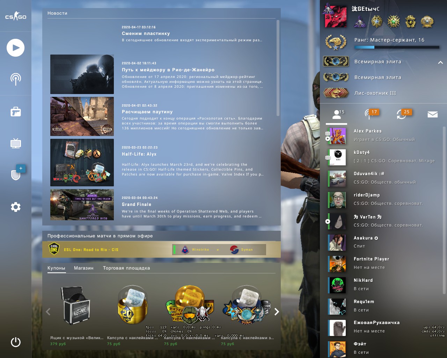This screenshot has width=447, height=358.
Task: Click the Syman team logo
Action: (x=234, y=250)
